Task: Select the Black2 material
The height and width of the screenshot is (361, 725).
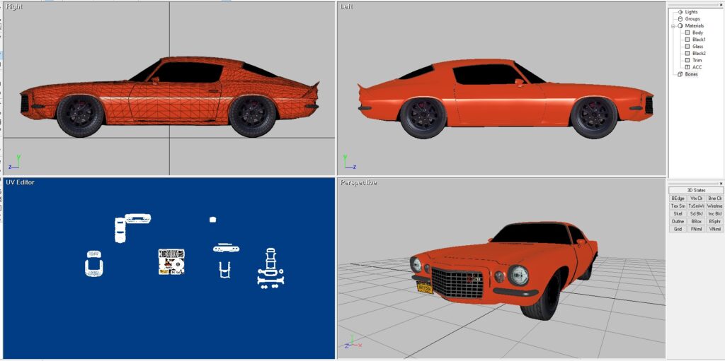Action: (699, 54)
